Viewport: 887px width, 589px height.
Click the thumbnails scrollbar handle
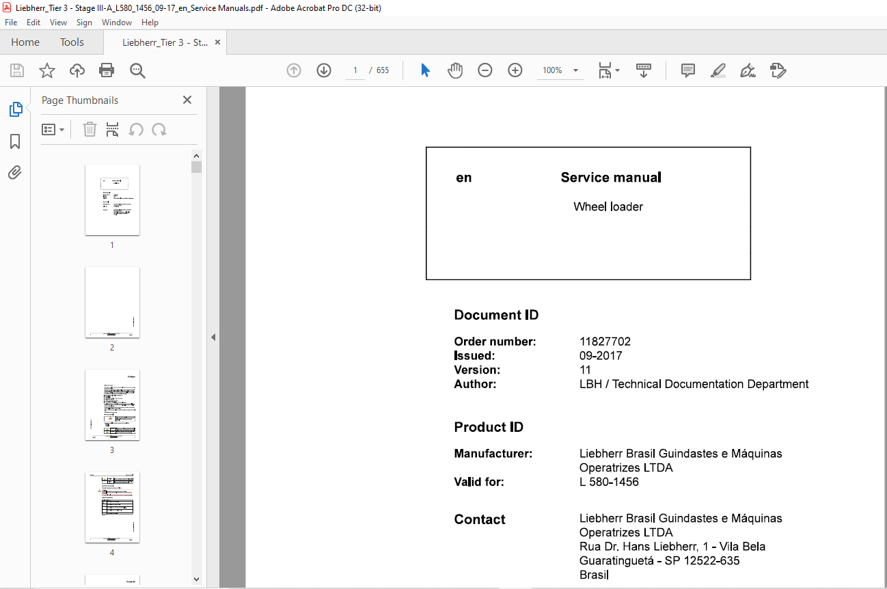click(197, 167)
